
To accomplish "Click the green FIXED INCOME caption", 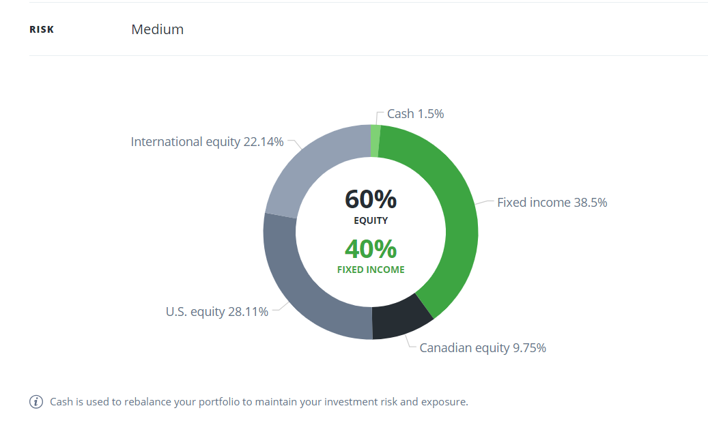I will (371, 270).
